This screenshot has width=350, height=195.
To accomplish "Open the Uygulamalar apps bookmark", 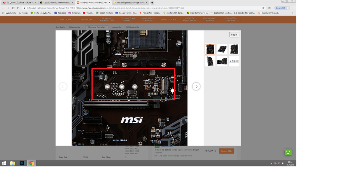I will point(9,13).
